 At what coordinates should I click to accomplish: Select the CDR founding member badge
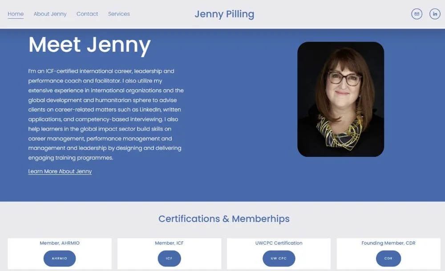388,259
